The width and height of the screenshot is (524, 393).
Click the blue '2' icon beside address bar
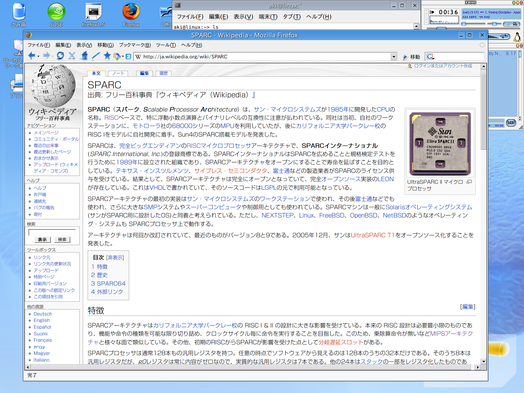(128, 57)
